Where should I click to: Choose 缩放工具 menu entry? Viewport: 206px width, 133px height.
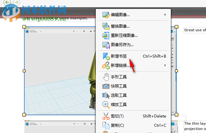pos(133,105)
